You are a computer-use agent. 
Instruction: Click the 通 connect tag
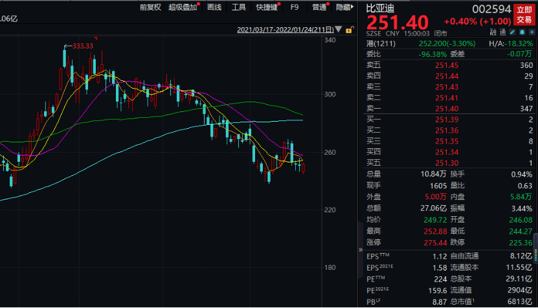(x=502, y=32)
